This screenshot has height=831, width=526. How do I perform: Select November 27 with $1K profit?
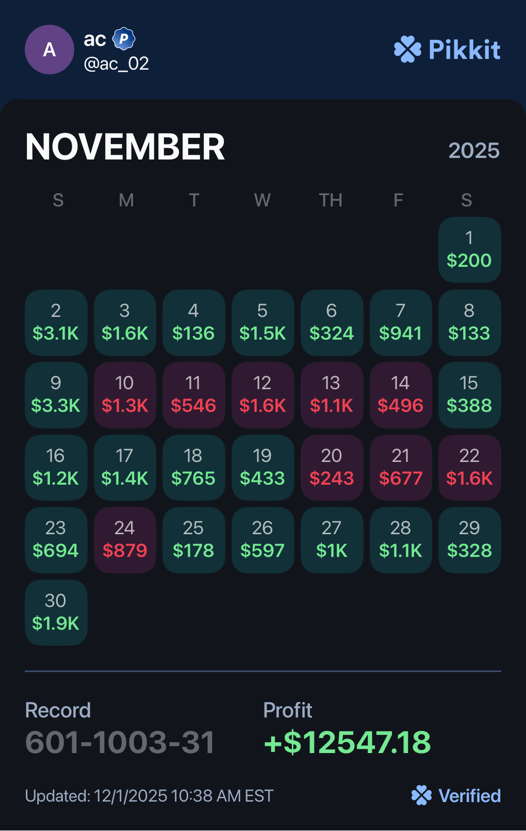pos(332,540)
